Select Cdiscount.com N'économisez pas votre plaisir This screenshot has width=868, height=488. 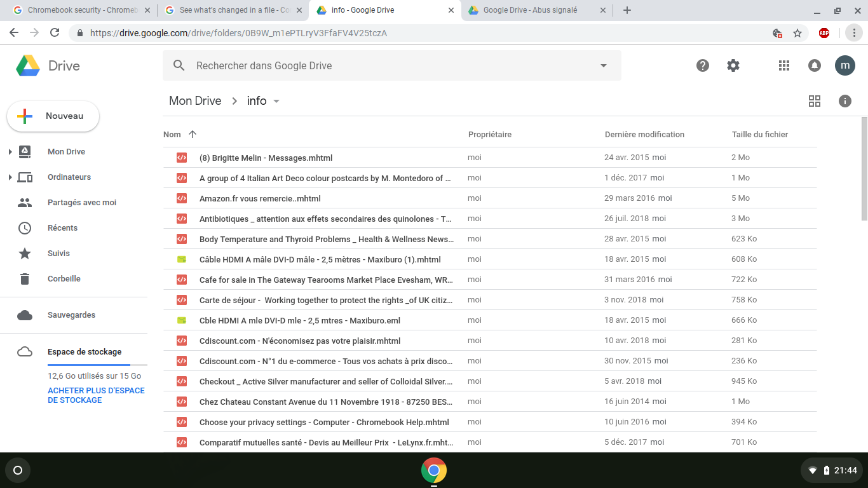pos(489,341)
